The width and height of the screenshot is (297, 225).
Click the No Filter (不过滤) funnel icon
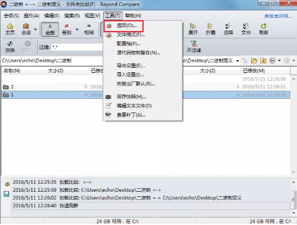click(x=194, y=46)
